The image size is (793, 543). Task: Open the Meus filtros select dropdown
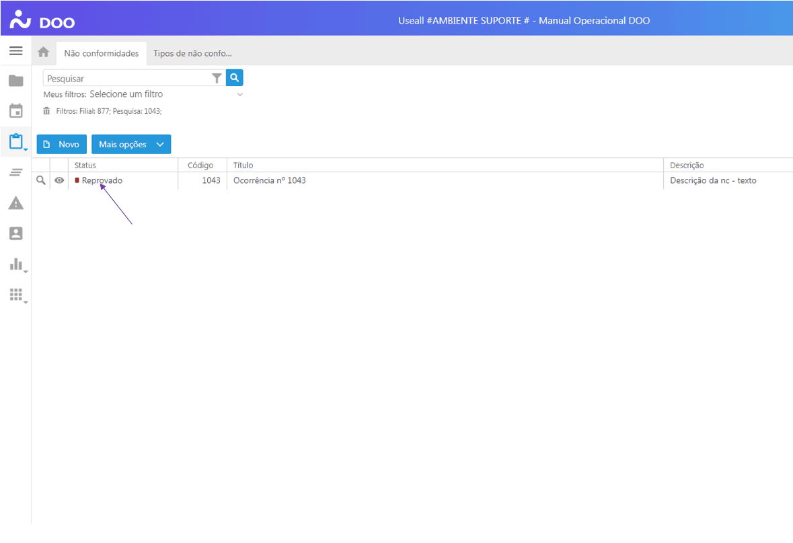pyautogui.click(x=166, y=94)
